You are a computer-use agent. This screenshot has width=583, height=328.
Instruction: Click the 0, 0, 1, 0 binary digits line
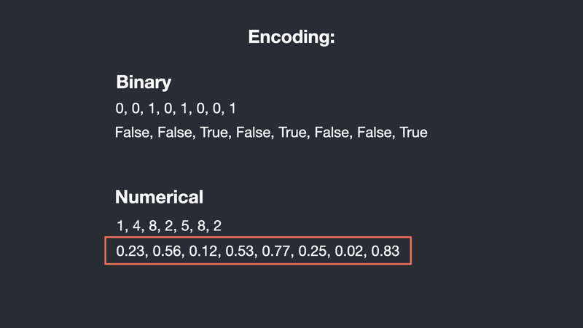coord(176,109)
